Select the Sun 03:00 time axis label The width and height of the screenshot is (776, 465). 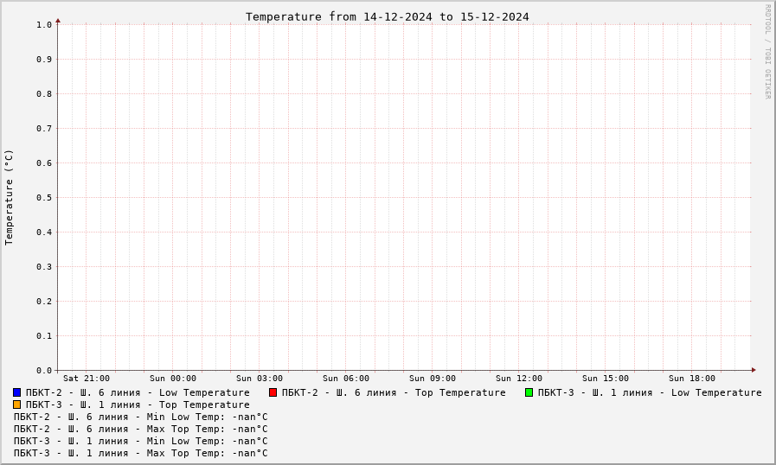260,379
